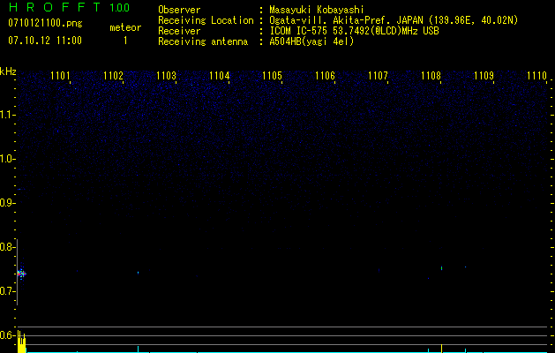Click time marker 1108 on axis
The width and height of the screenshot is (555, 353).
(x=431, y=76)
